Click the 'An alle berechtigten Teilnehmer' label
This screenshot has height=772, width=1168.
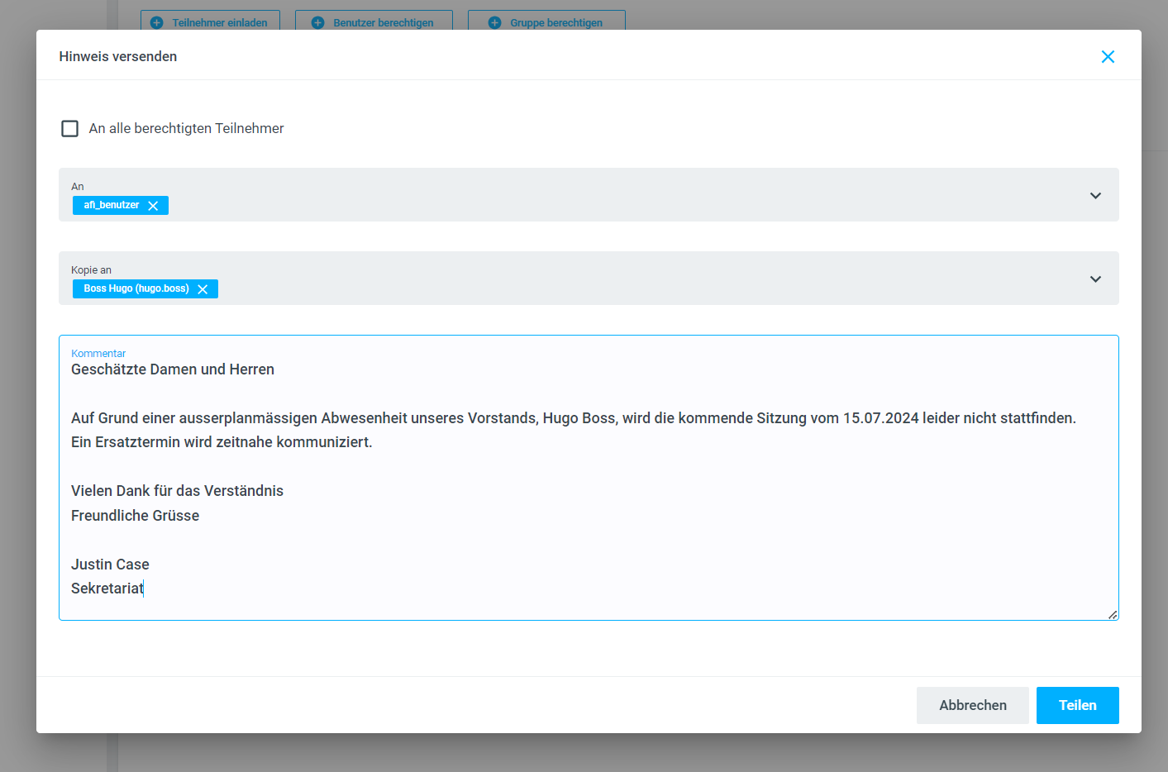186,128
